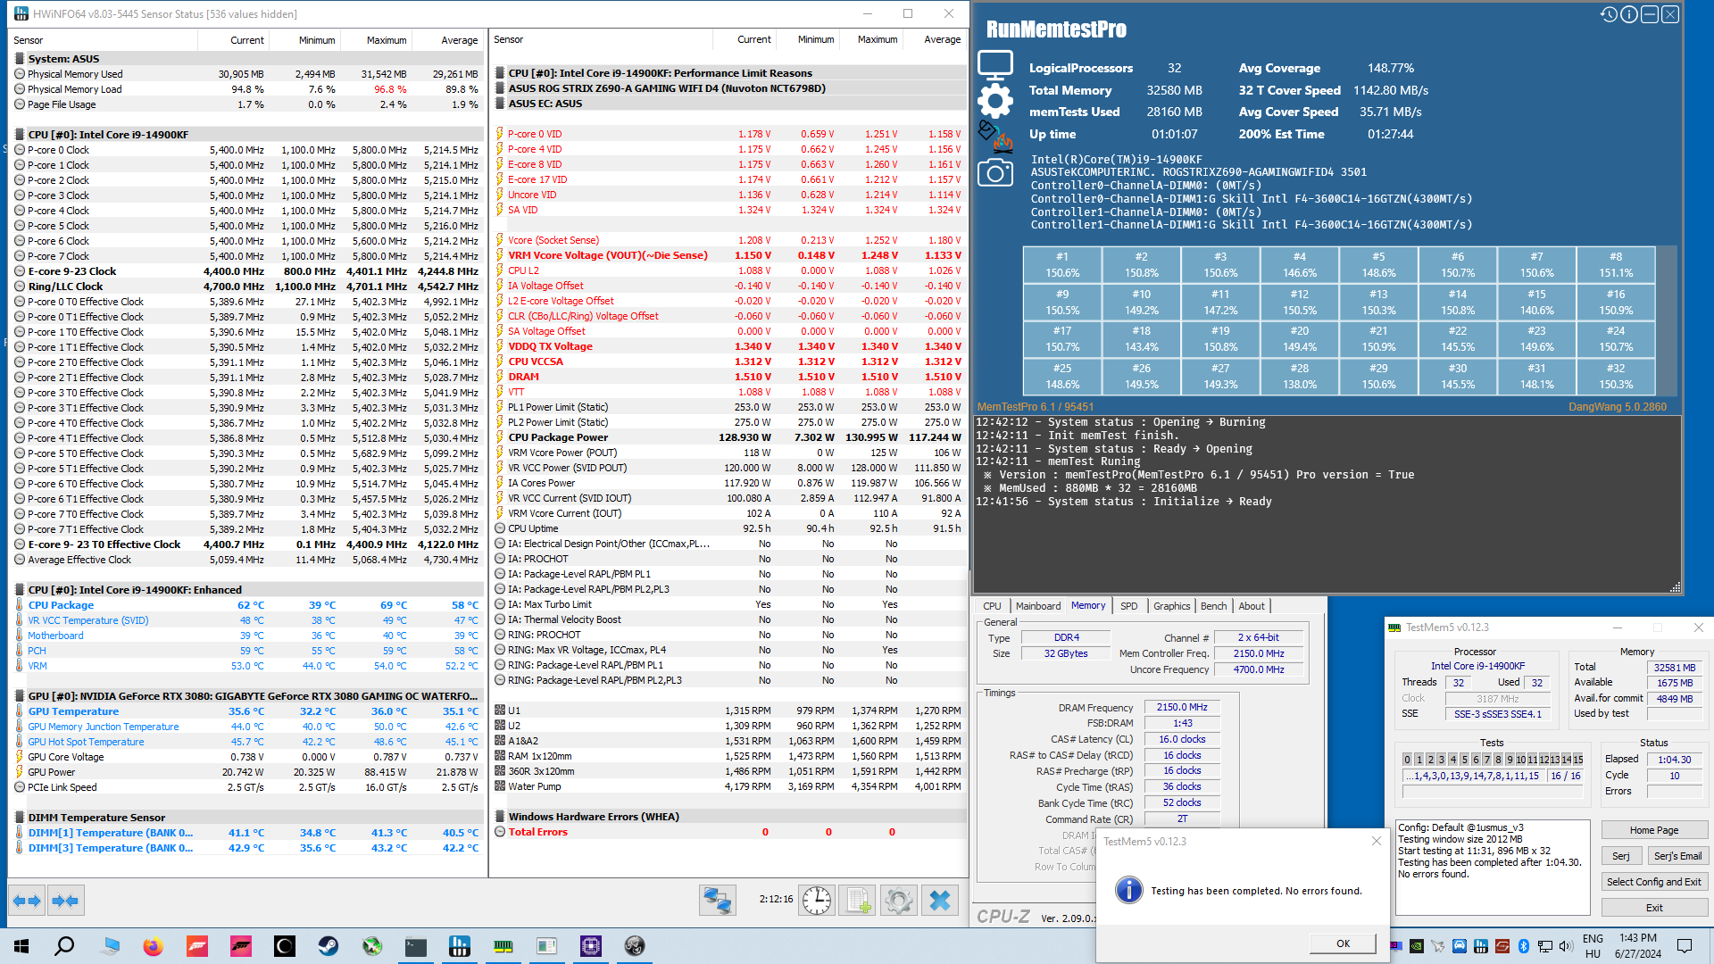Select Physical Memory Load row
This screenshot has width=1714, height=964.
247,89
